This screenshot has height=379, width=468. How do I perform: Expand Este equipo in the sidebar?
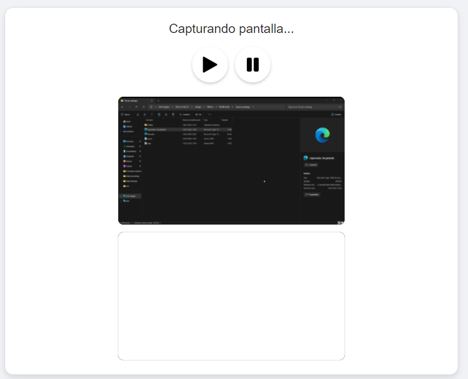(x=120, y=196)
